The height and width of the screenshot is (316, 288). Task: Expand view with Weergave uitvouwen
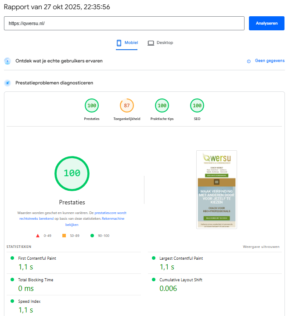(261, 247)
